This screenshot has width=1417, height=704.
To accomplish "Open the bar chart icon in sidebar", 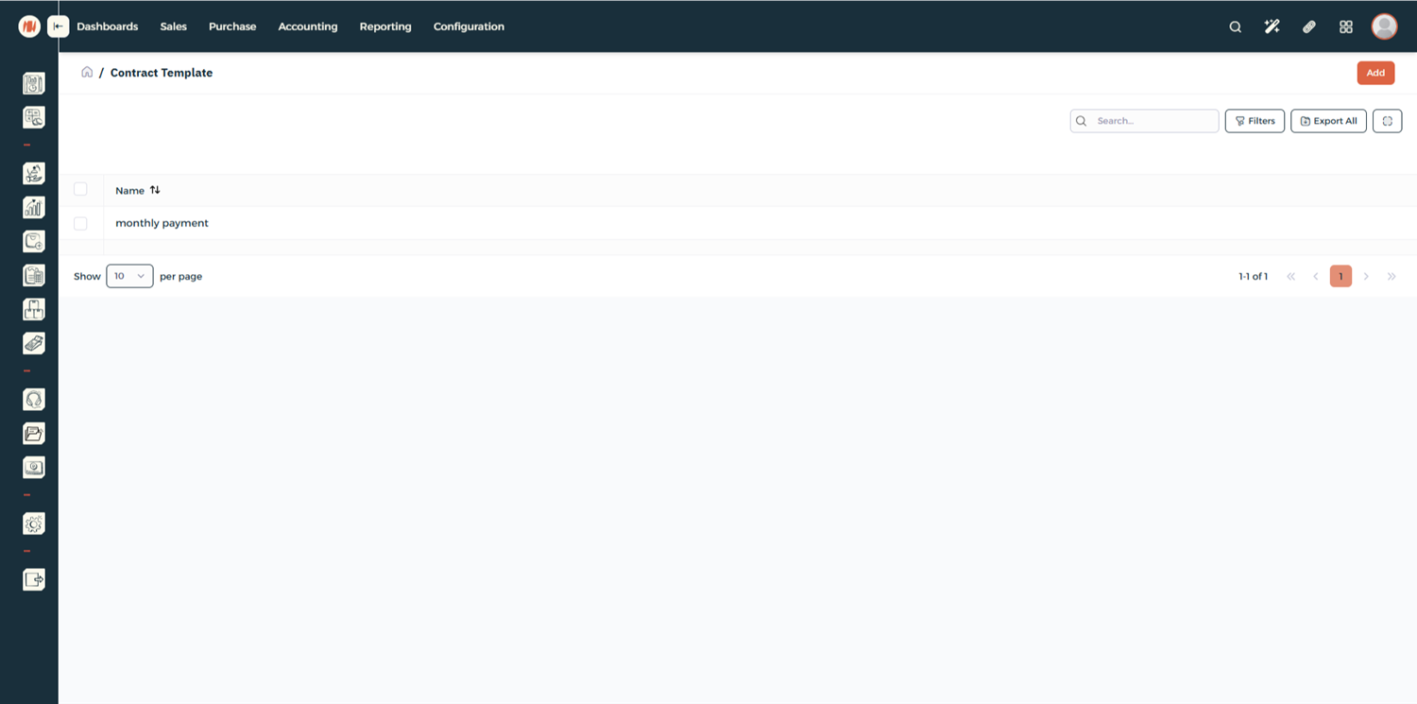I will [x=34, y=207].
